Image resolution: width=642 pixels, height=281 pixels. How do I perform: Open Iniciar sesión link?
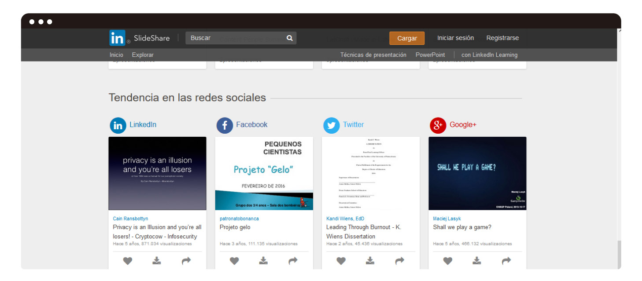pos(455,38)
